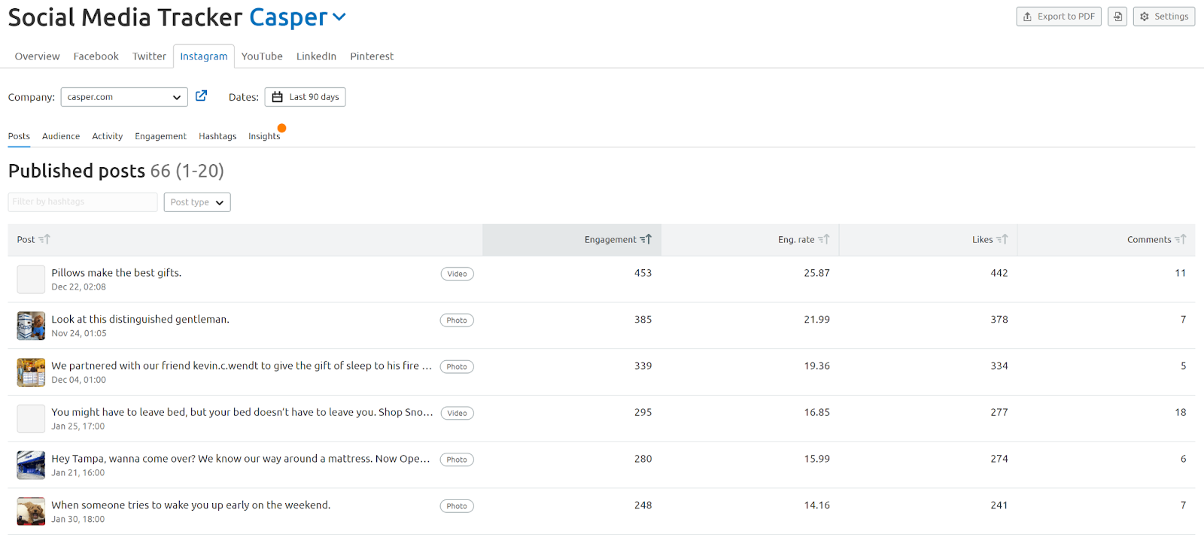Open Insights tab with orange notification dot
Screen dimensions: 1204x543
(264, 136)
